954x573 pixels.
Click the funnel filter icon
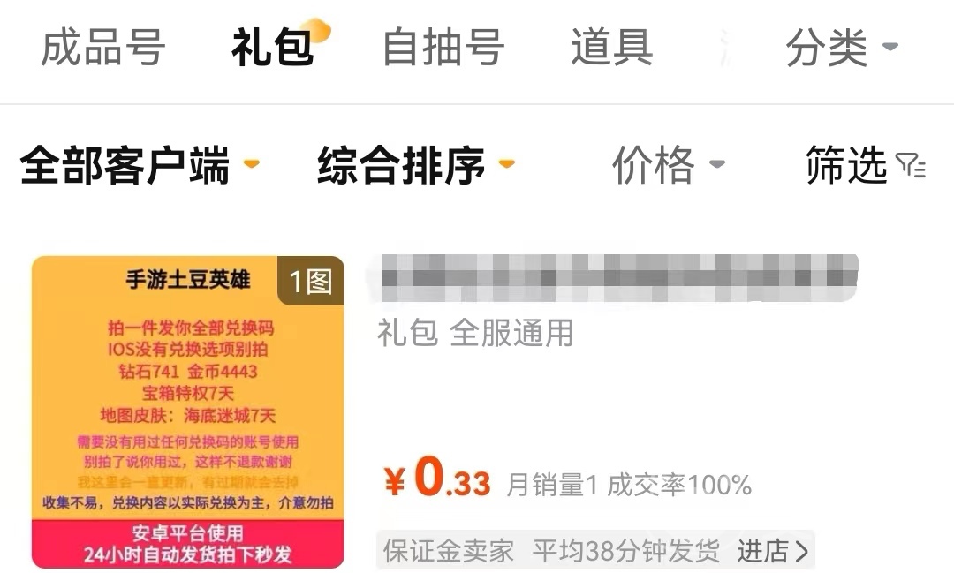[911, 165]
